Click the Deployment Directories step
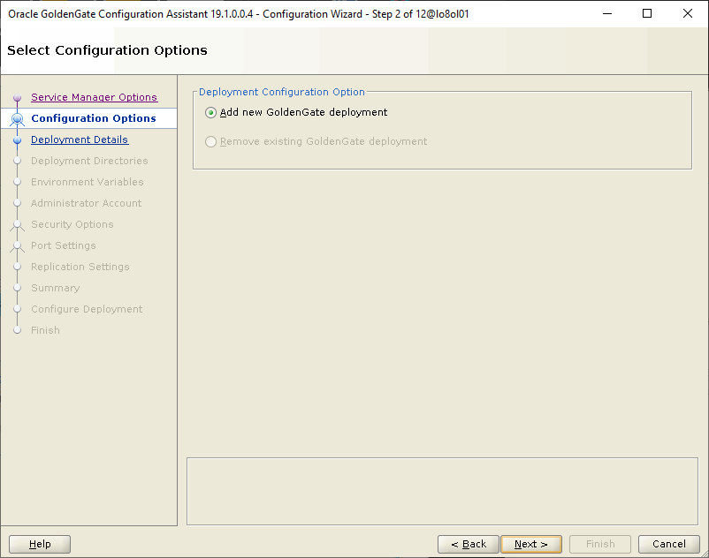This screenshot has width=709, height=558. (89, 161)
